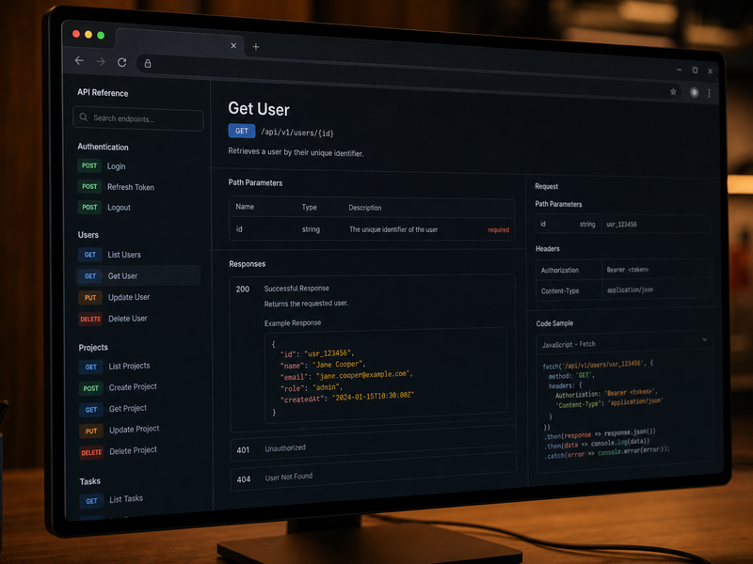This screenshot has width=753, height=564.
Task: Select the Get User sidebar entry
Action: [138, 275]
